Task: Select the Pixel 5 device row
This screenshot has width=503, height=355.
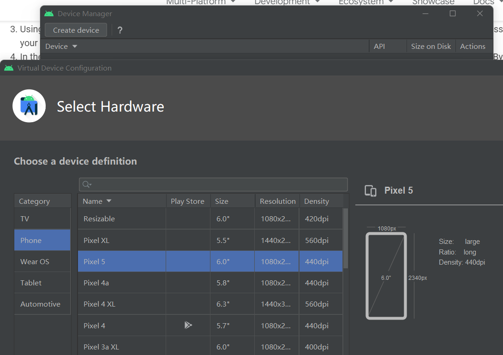Action: click(x=210, y=261)
